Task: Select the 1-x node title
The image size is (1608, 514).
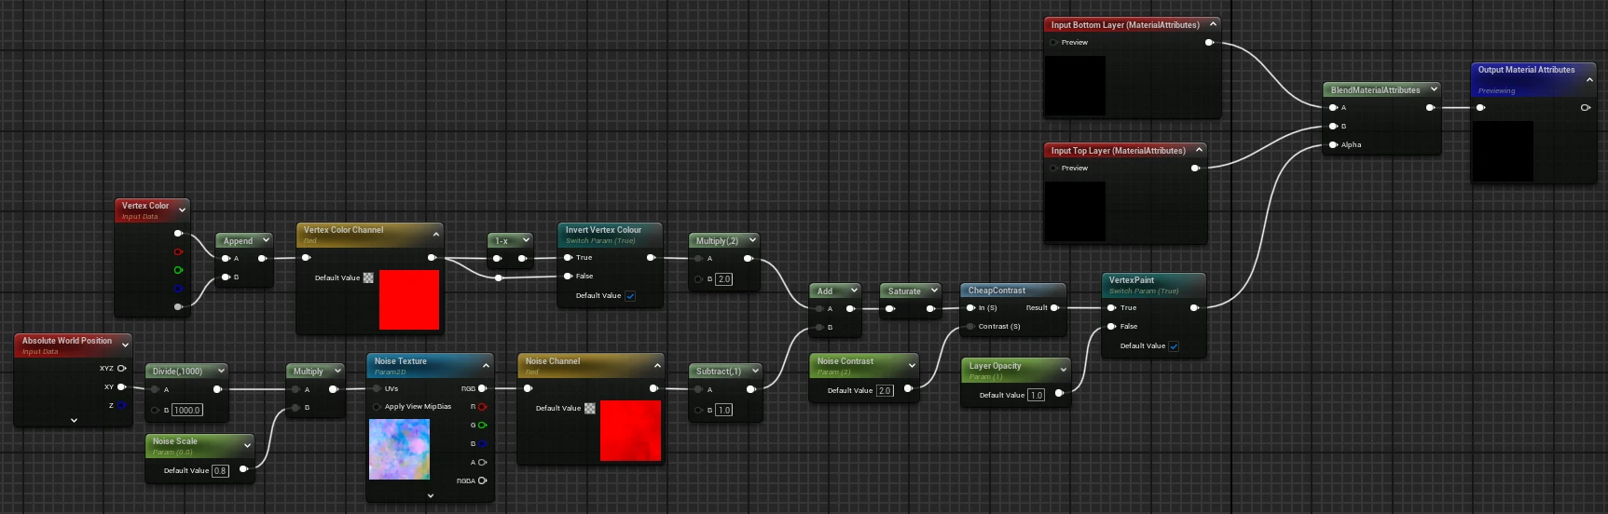Action: point(502,241)
